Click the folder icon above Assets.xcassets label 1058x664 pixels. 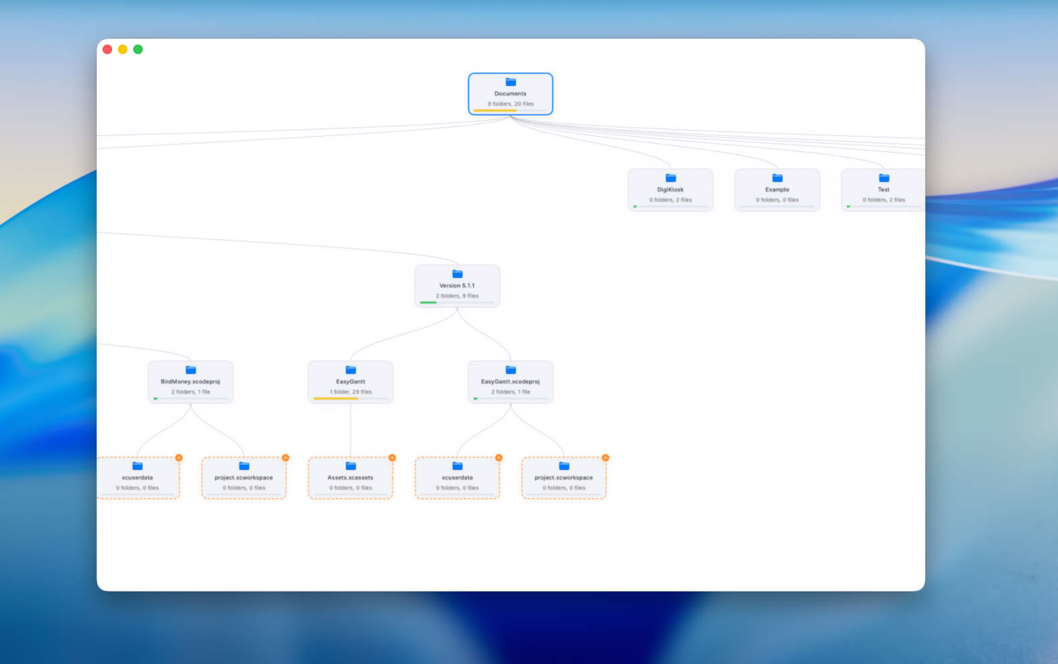[351, 465]
